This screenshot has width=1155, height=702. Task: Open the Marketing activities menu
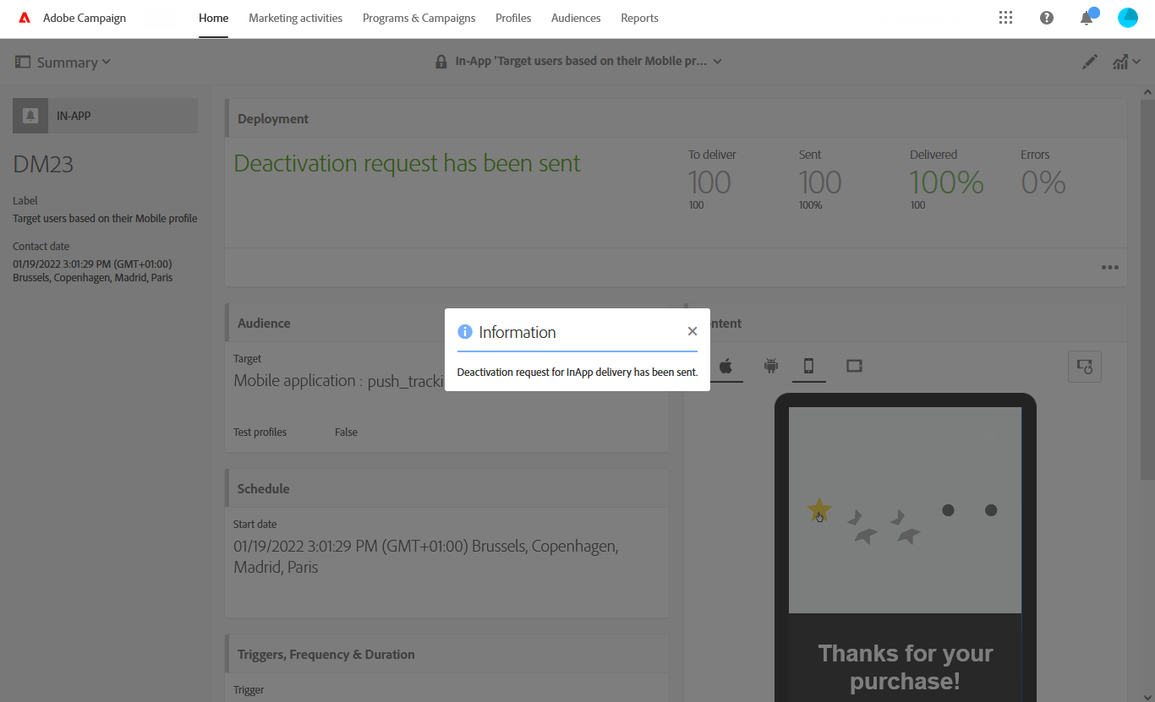tap(295, 18)
